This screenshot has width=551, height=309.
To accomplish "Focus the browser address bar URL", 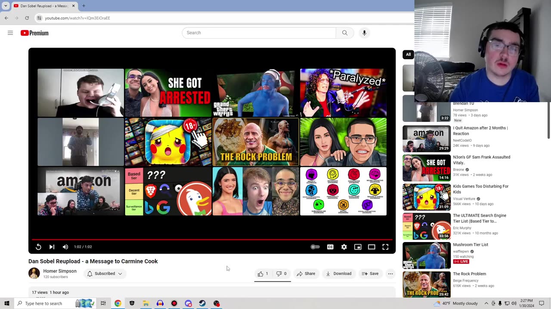I will tap(77, 18).
